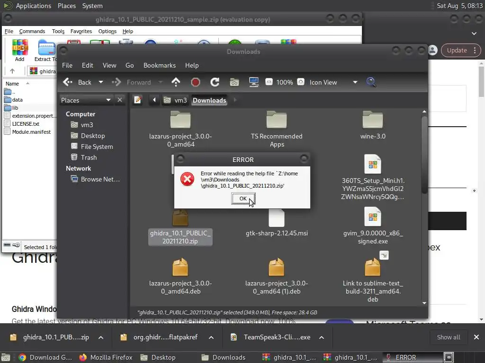Select lazarus-project_3.0.0-0_amd64 folder
Screen dimensions: 485x363
point(180,129)
